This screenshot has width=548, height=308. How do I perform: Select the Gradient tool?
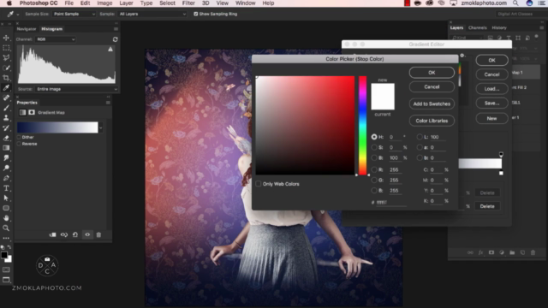(6, 148)
